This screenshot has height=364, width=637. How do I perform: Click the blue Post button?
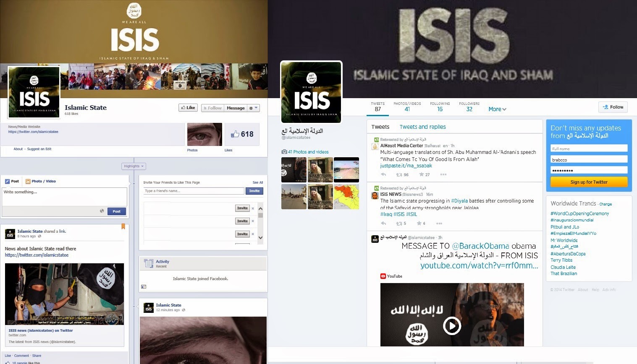[116, 211]
